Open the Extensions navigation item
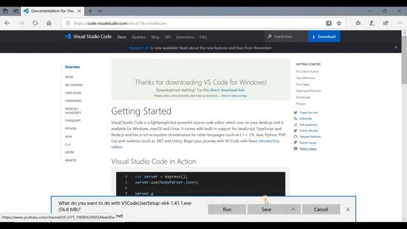 (x=185, y=37)
